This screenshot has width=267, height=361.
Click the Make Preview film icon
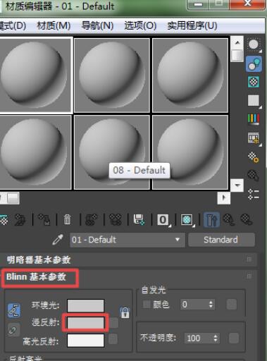(254, 138)
